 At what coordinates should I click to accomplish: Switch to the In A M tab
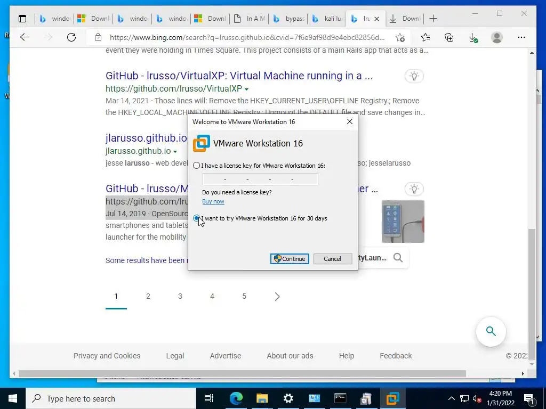[250, 19]
